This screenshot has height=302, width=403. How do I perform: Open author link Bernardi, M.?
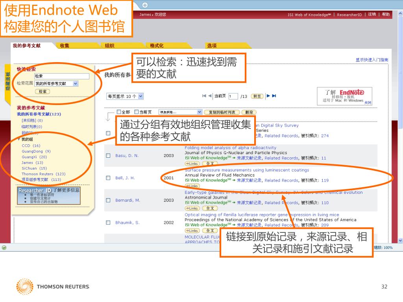pyautogui.click(x=128, y=200)
